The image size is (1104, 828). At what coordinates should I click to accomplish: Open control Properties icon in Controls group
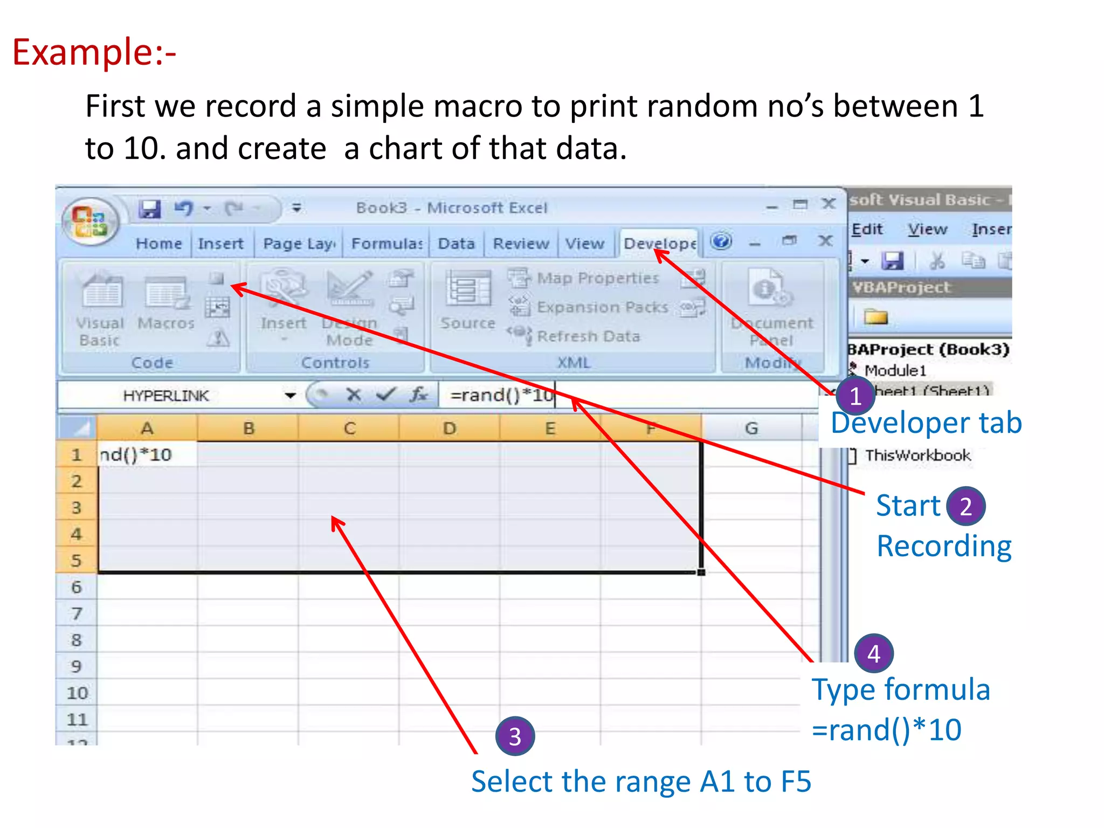tap(401, 278)
